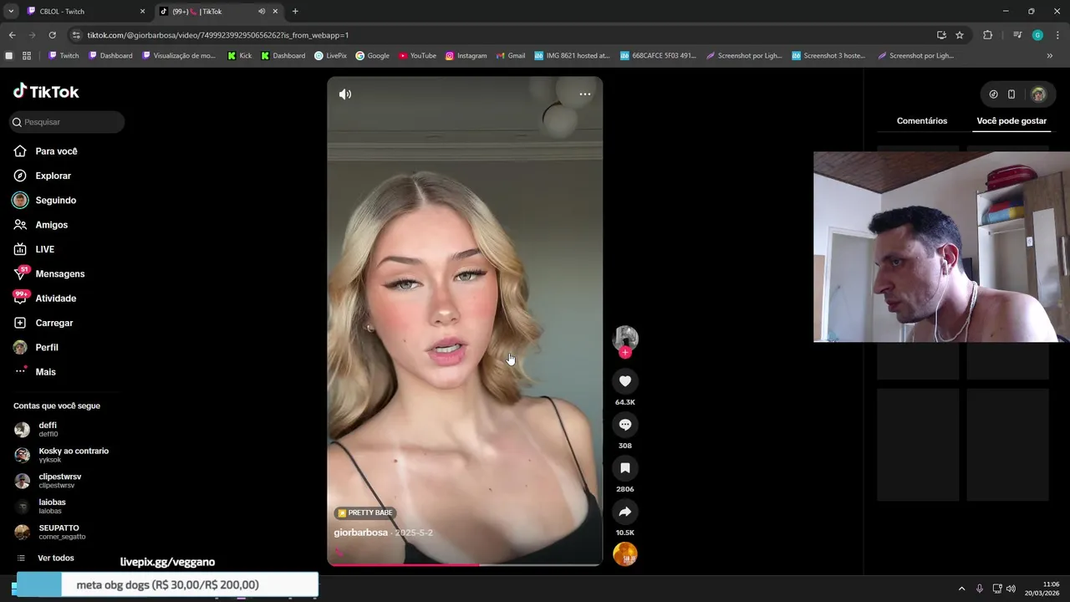Image resolution: width=1070 pixels, height=602 pixels.
Task: Open a new browser tab
Action: coord(295,12)
